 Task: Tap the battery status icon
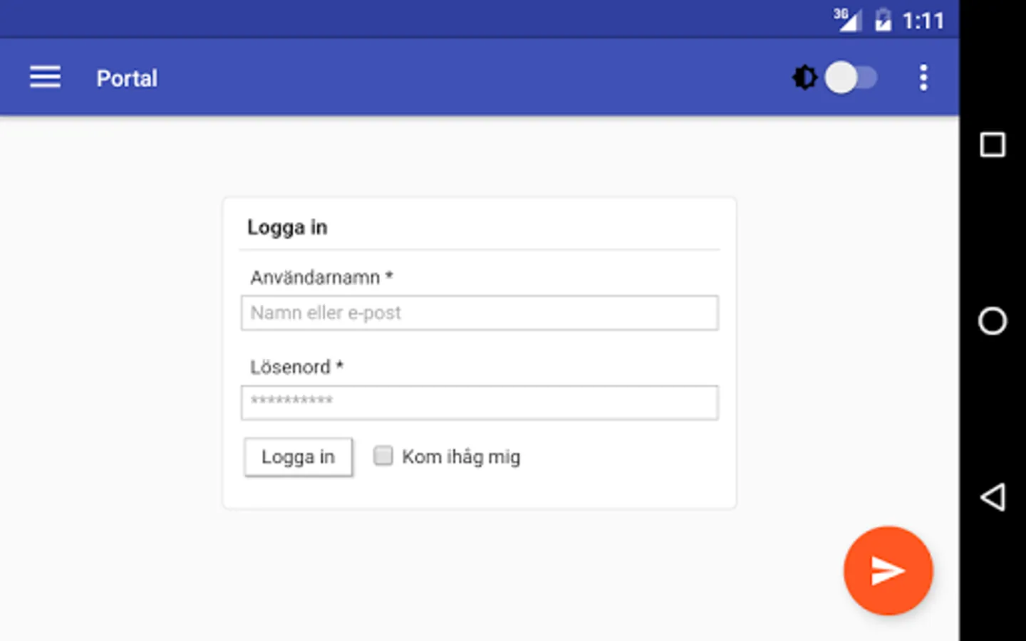[883, 20]
